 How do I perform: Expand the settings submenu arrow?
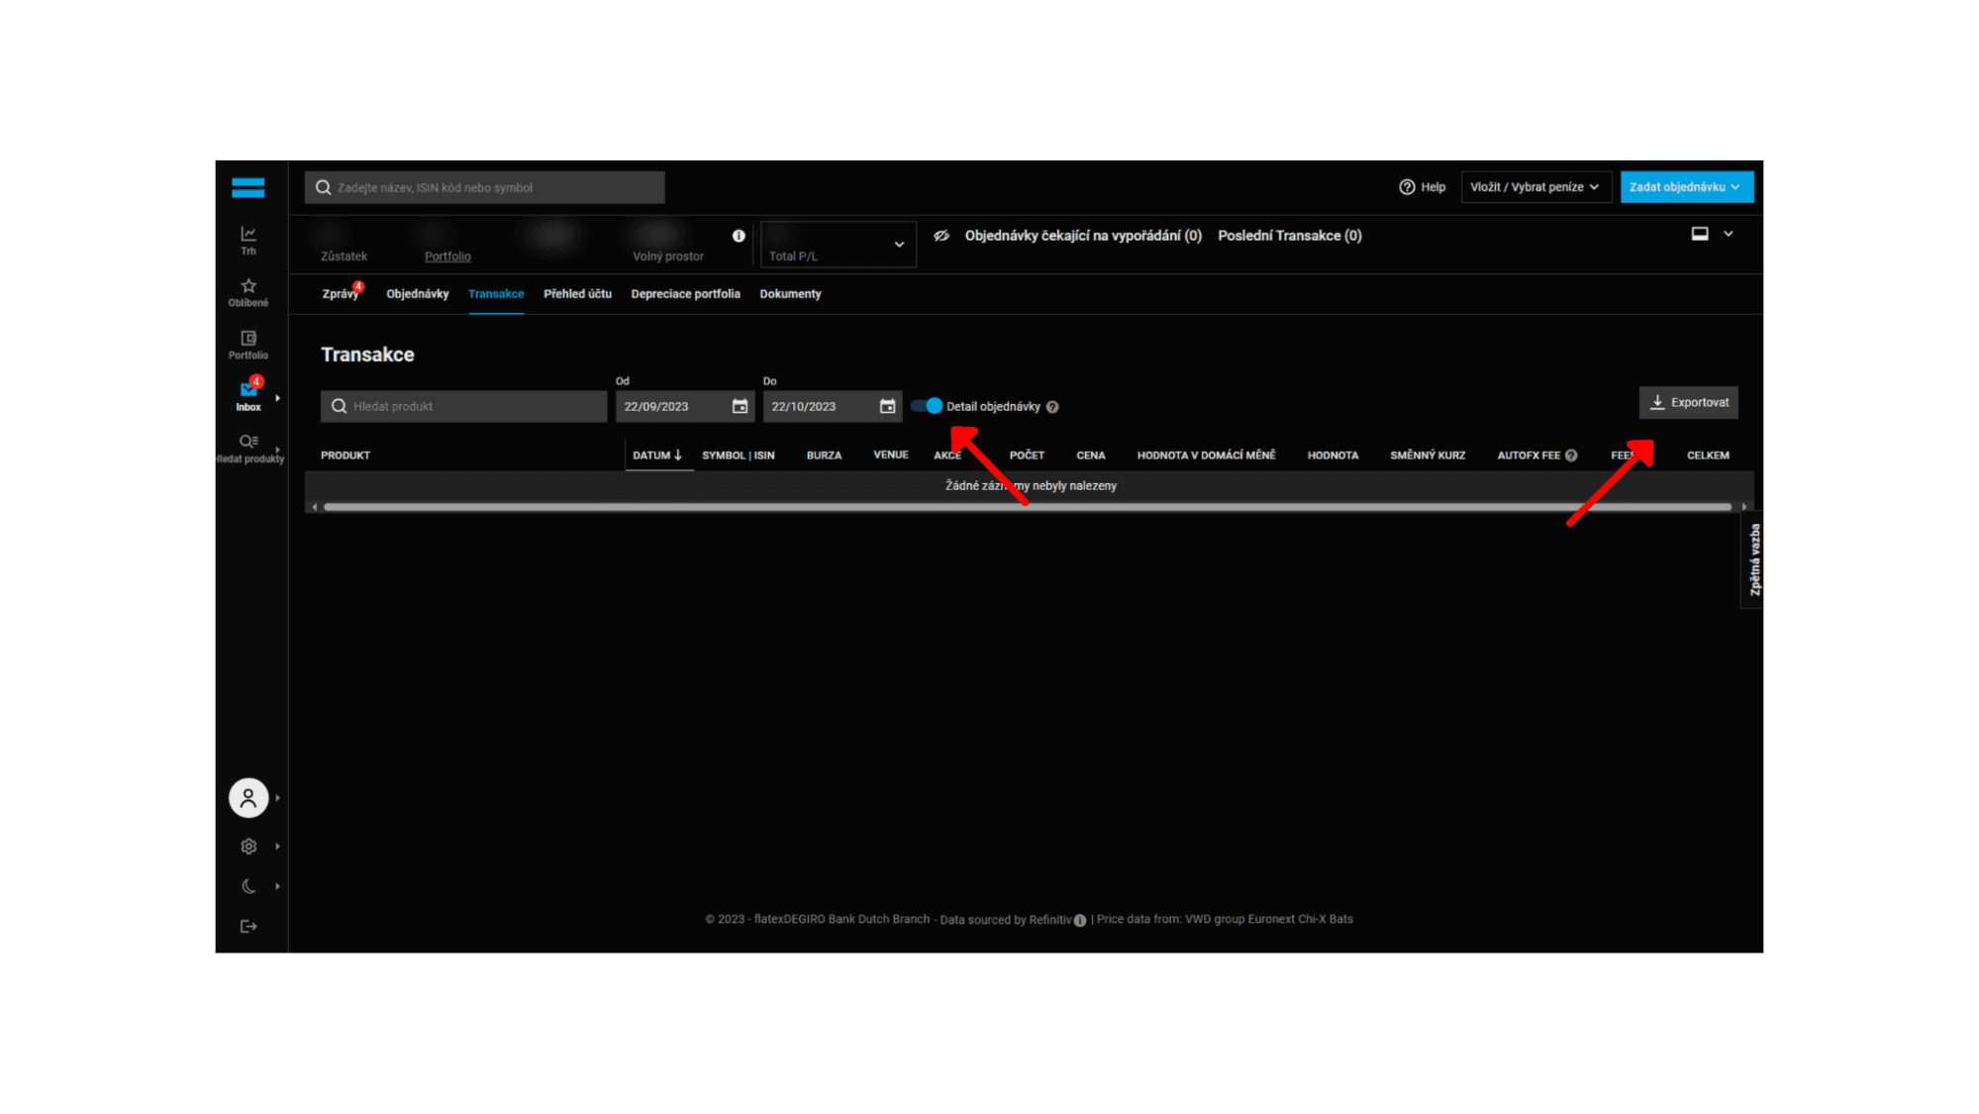coord(277,847)
